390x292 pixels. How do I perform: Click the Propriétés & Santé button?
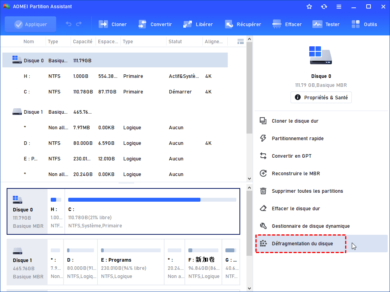coord(321,97)
